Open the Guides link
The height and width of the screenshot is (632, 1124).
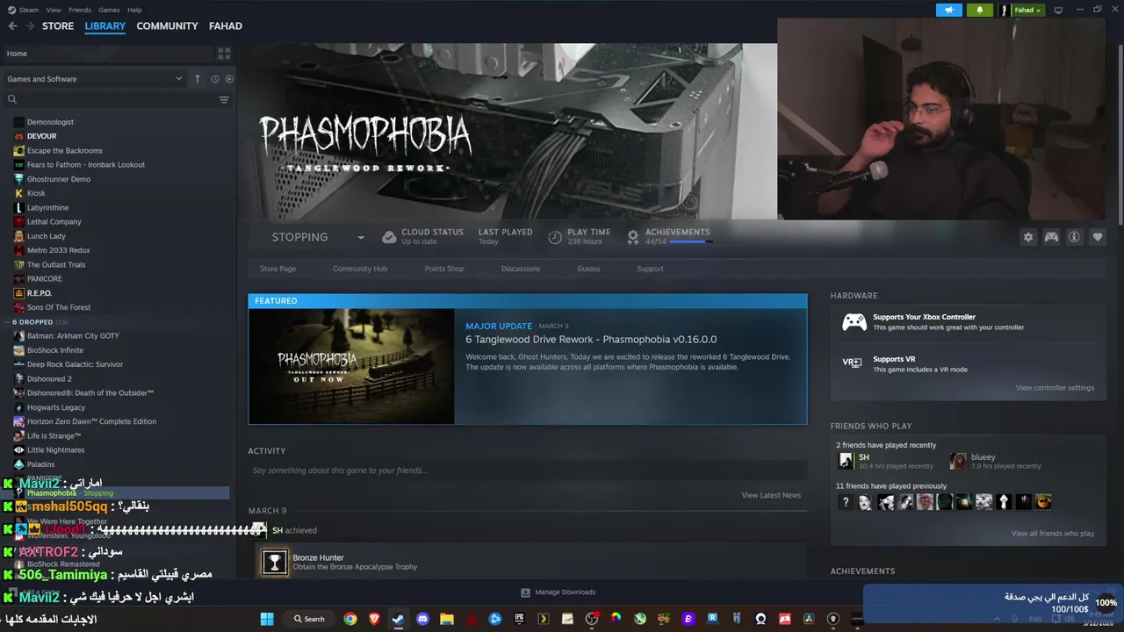pos(588,269)
